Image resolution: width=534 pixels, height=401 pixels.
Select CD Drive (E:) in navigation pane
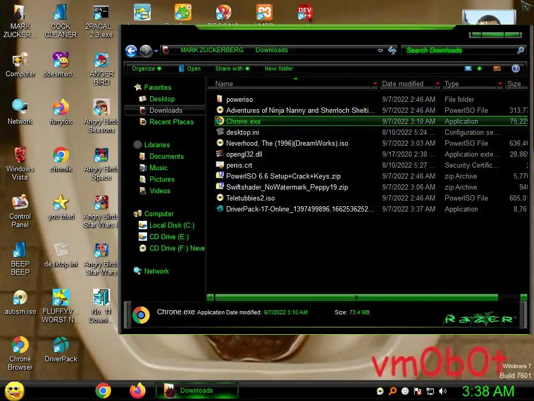[x=169, y=237]
